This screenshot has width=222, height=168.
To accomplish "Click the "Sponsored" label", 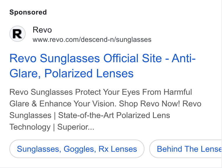I will point(28,12).
